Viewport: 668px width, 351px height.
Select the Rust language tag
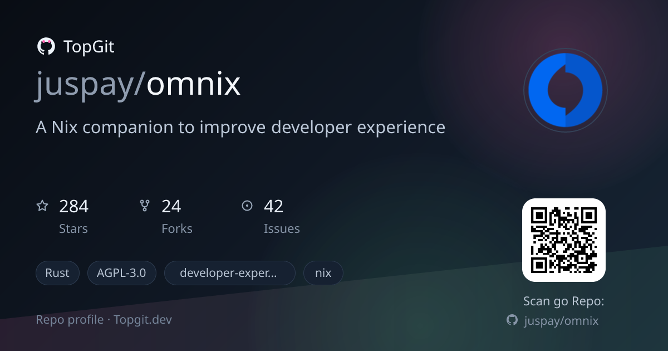click(x=57, y=273)
